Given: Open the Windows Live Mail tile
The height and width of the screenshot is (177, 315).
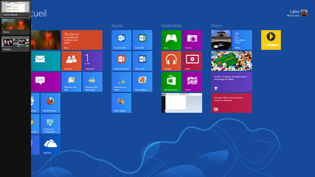Looking at the screenshot, I should 72,82.
